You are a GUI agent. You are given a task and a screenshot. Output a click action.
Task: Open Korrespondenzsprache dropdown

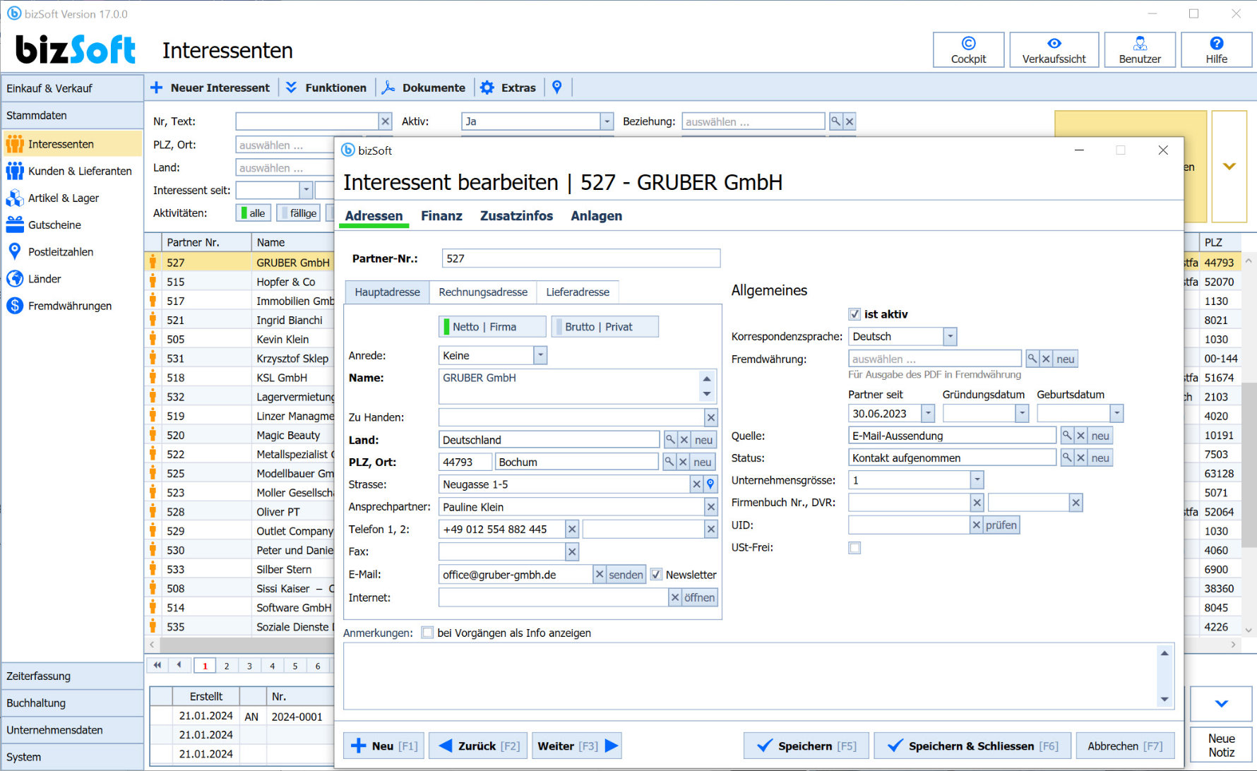950,337
